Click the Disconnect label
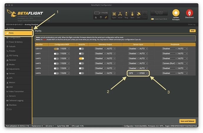The height and width of the screenshot is (133, 203). click(x=189, y=17)
